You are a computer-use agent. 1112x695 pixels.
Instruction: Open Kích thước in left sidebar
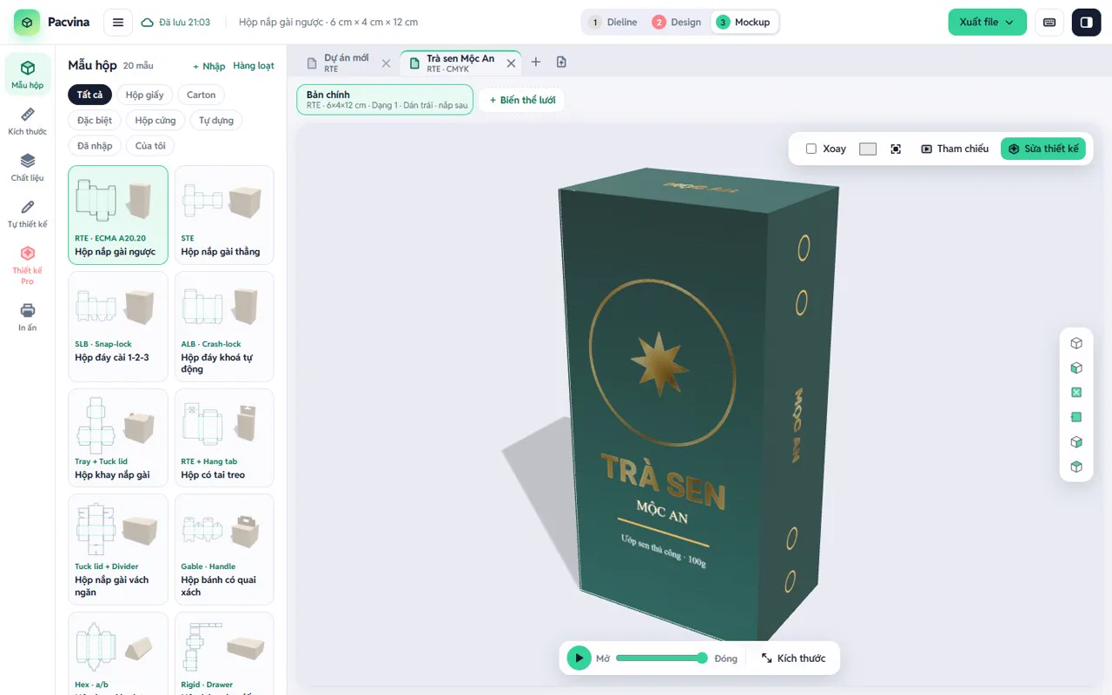(x=28, y=122)
